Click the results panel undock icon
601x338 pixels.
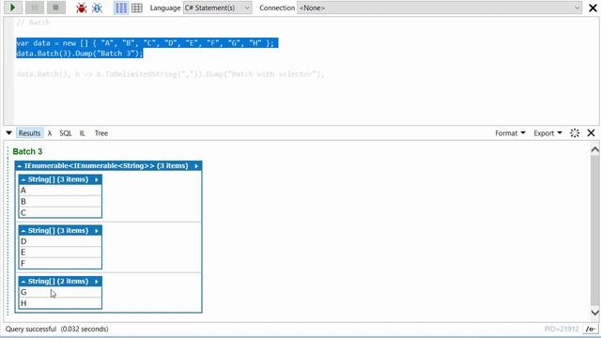point(575,133)
